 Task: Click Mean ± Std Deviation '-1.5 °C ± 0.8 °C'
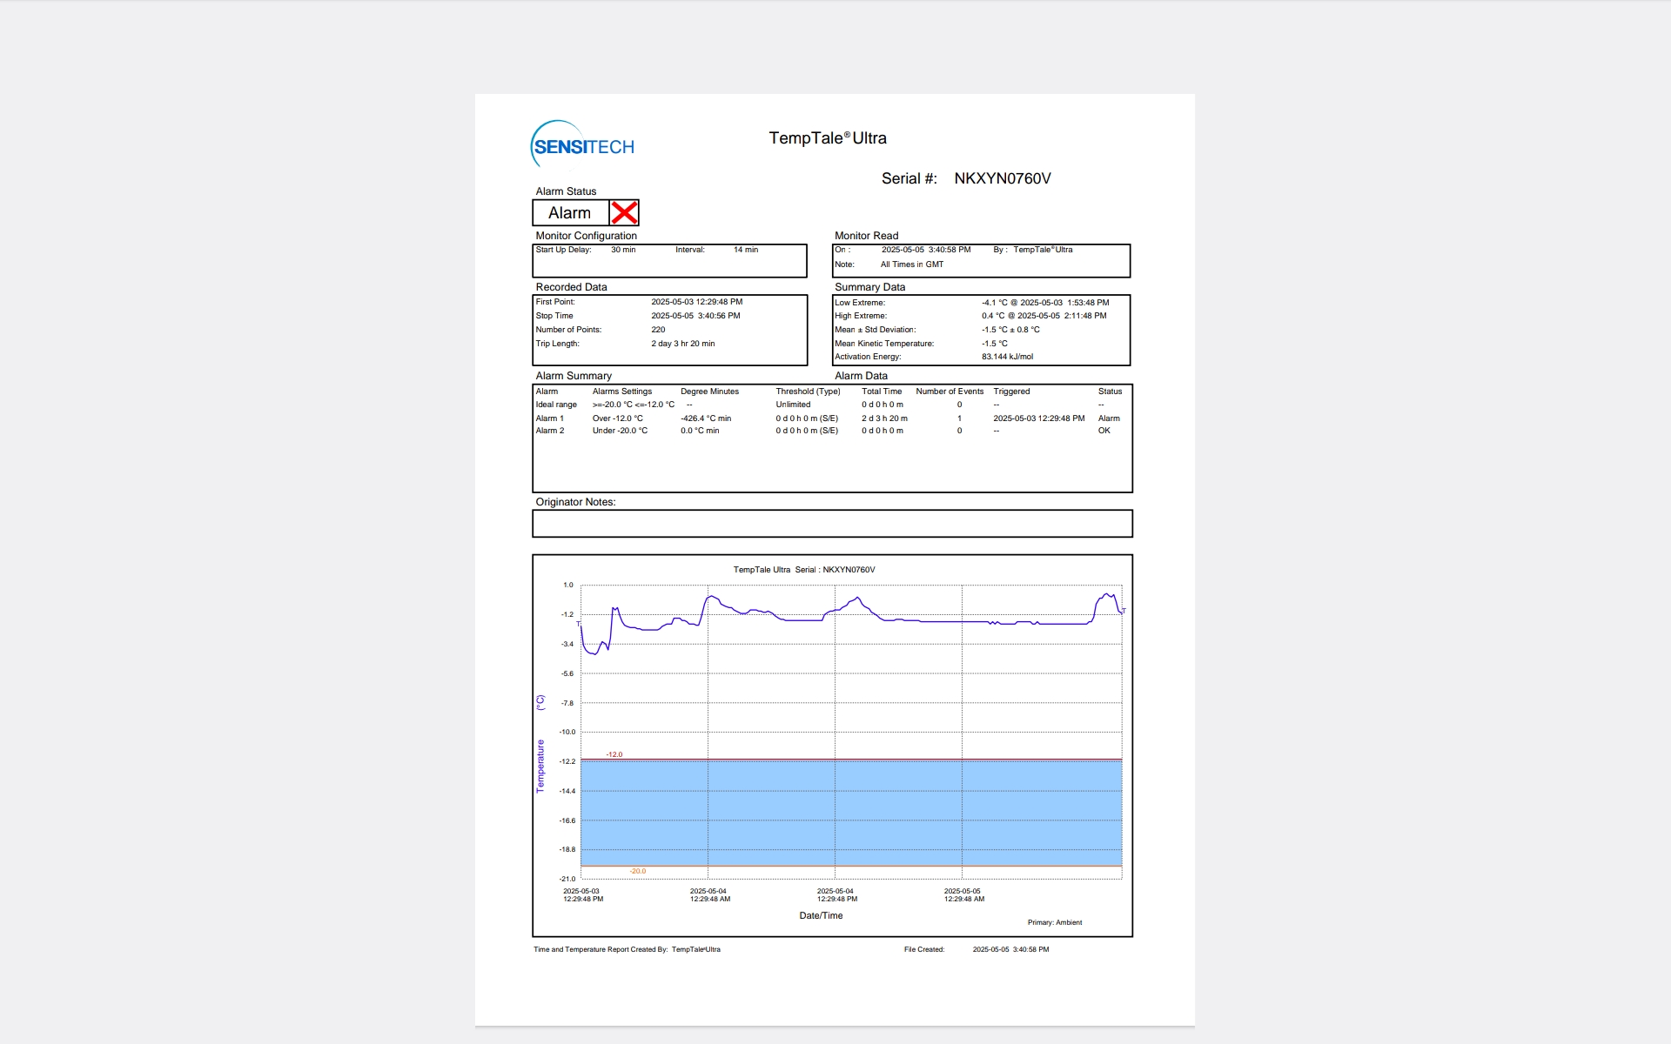click(x=1010, y=330)
